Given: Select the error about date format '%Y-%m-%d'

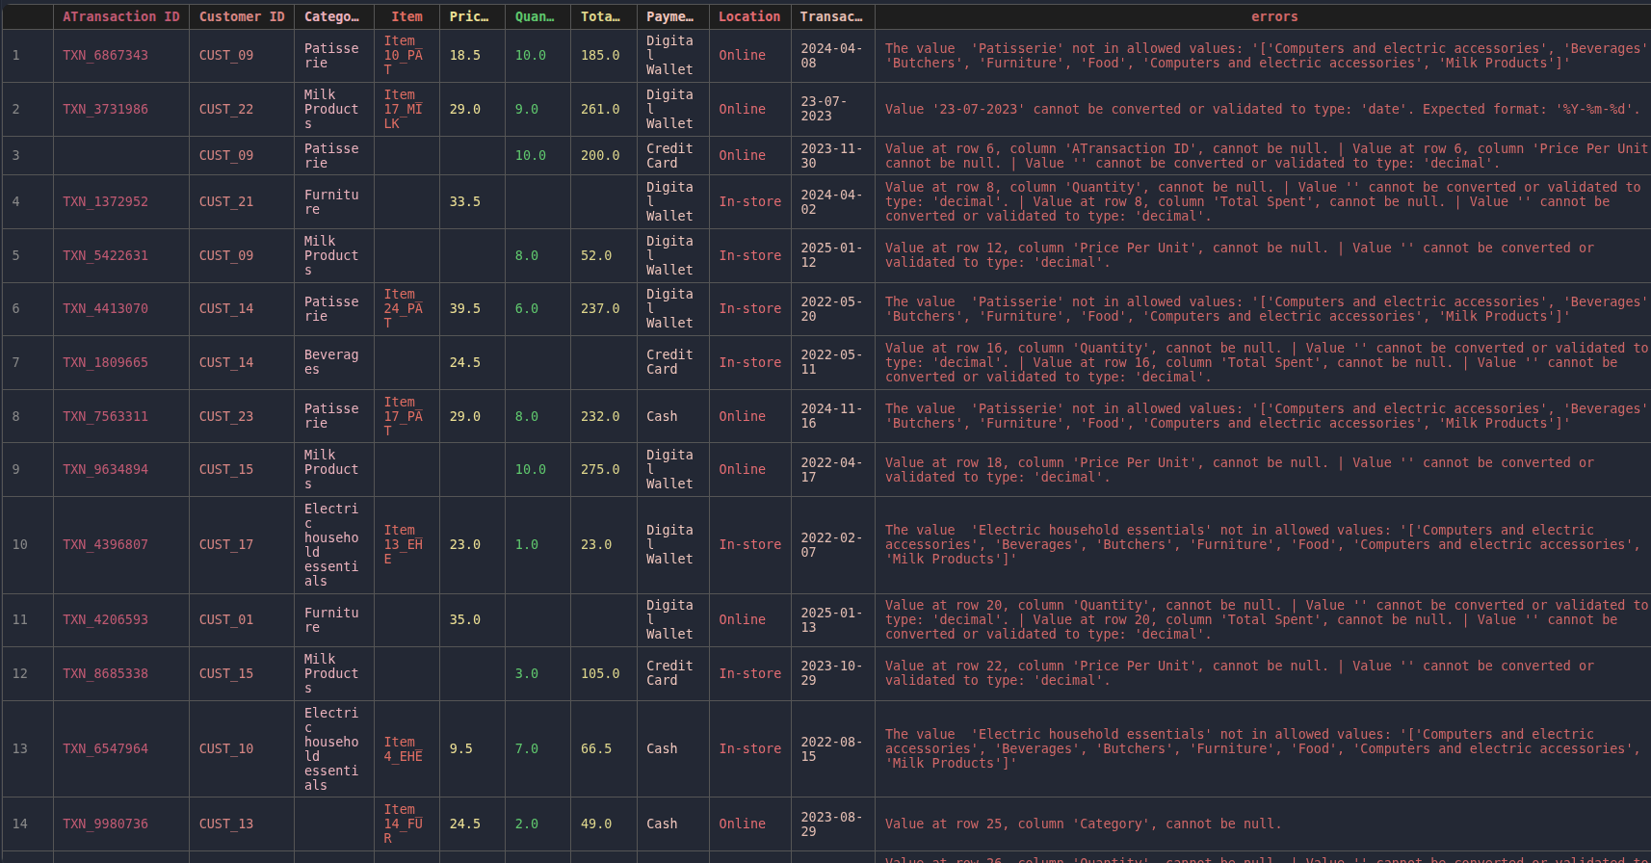Looking at the screenshot, I should pyautogui.click(x=1263, y=109).
